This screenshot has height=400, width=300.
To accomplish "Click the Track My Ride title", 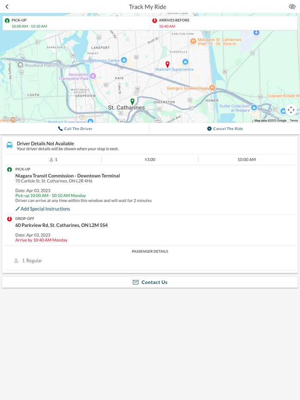I will [147, 7].
